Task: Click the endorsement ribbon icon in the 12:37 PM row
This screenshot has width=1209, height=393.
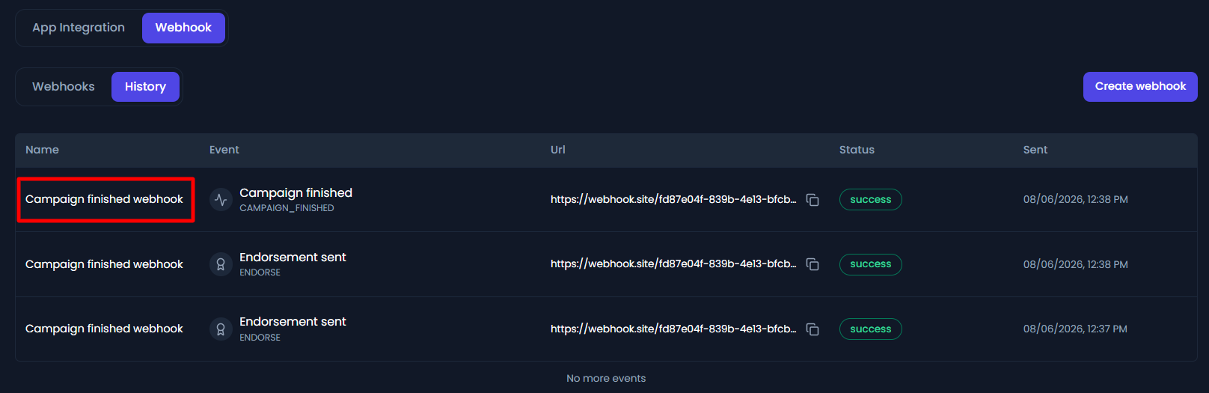Action: 221,329
